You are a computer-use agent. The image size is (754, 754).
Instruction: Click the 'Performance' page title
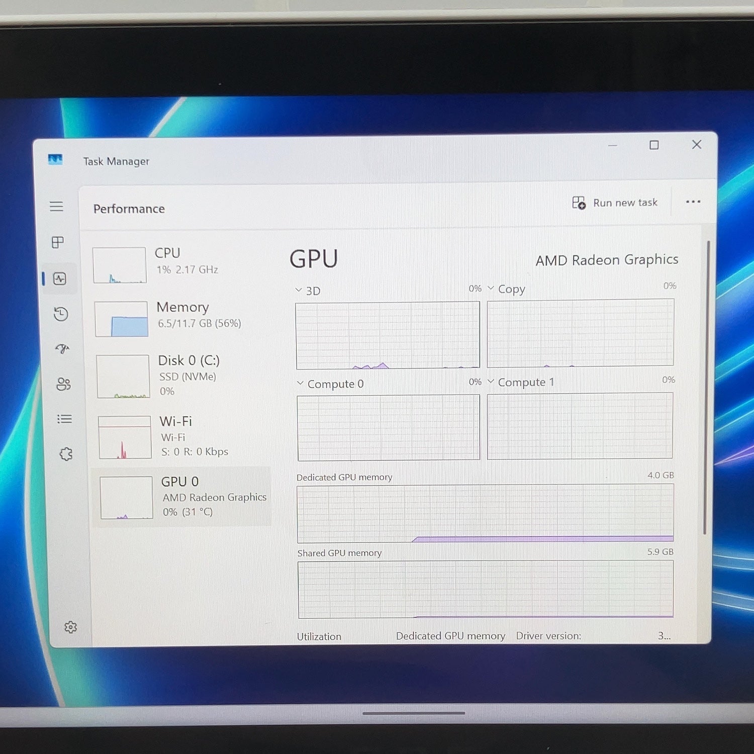coord(129,209)
